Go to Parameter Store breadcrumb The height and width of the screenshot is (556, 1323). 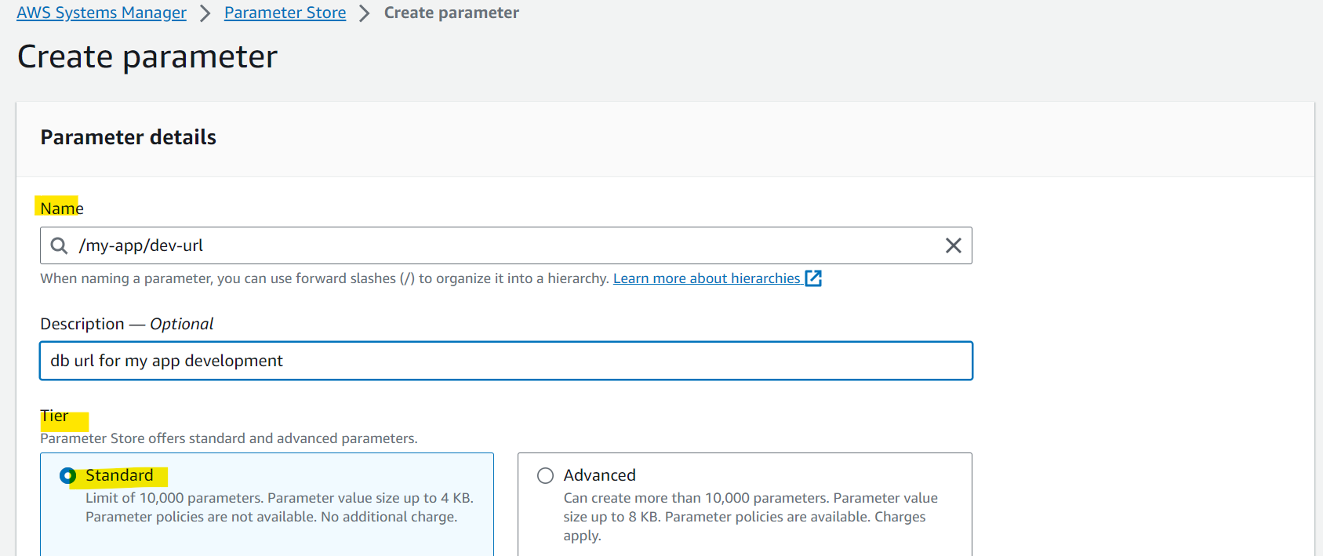(285, 13)
